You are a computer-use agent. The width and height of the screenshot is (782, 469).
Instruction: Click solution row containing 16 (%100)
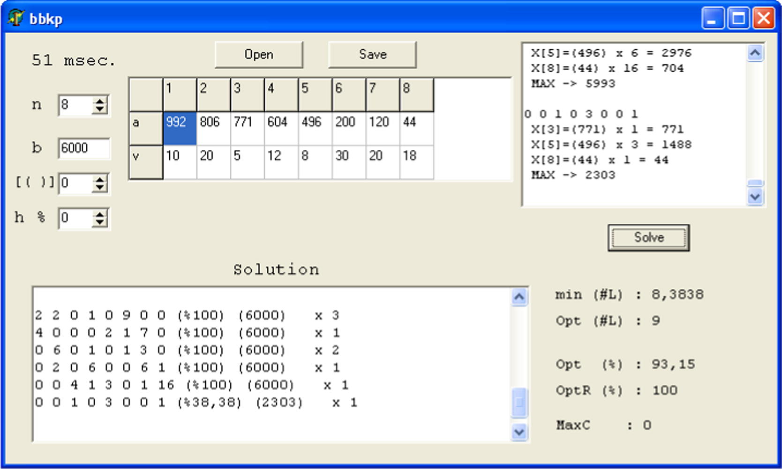192,385
